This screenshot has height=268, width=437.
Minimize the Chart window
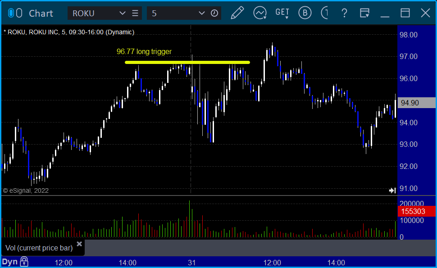[x=385, y=17]
